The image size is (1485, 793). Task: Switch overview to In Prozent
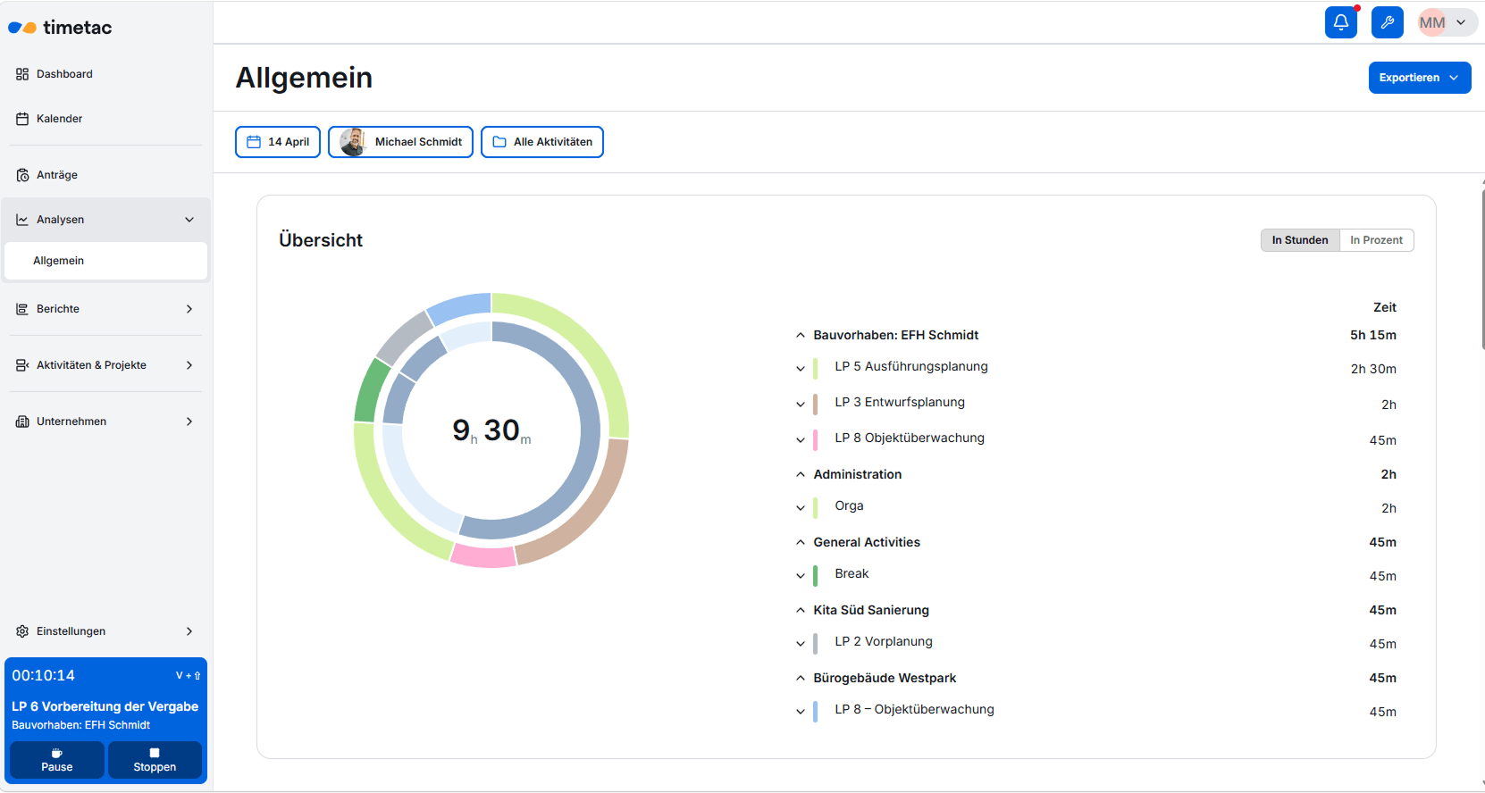[1376, 240]
